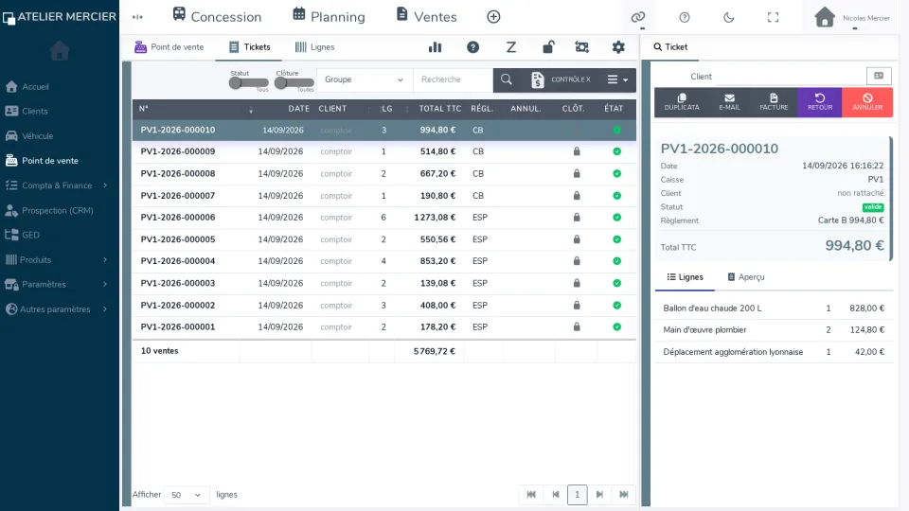Click the green status of ticket PV1-2026-000005
This screenshot has width=909, height=511.
[616, 239]
